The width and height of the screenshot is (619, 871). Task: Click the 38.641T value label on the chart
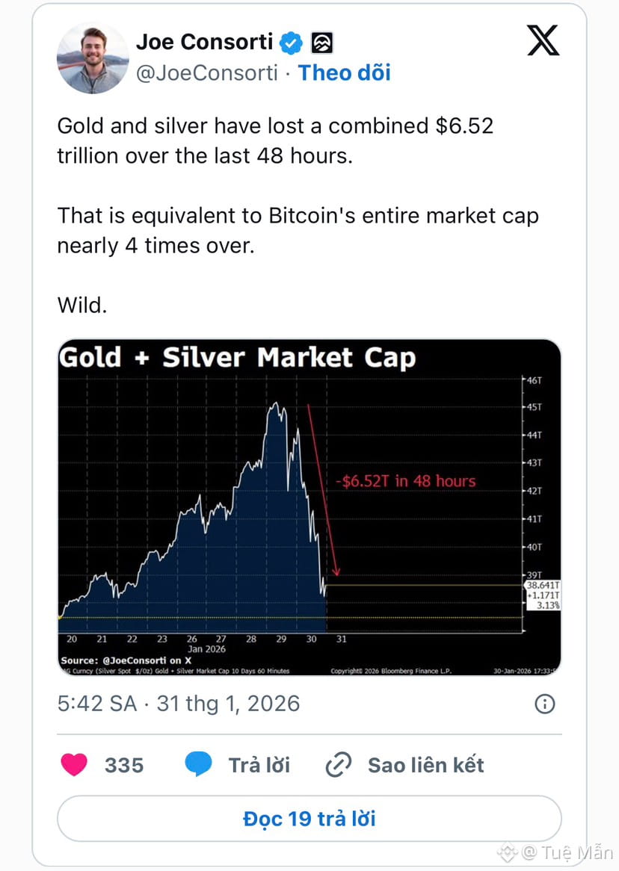(x=543, y=585)
